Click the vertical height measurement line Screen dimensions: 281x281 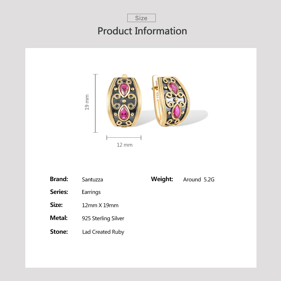point(96,103)
